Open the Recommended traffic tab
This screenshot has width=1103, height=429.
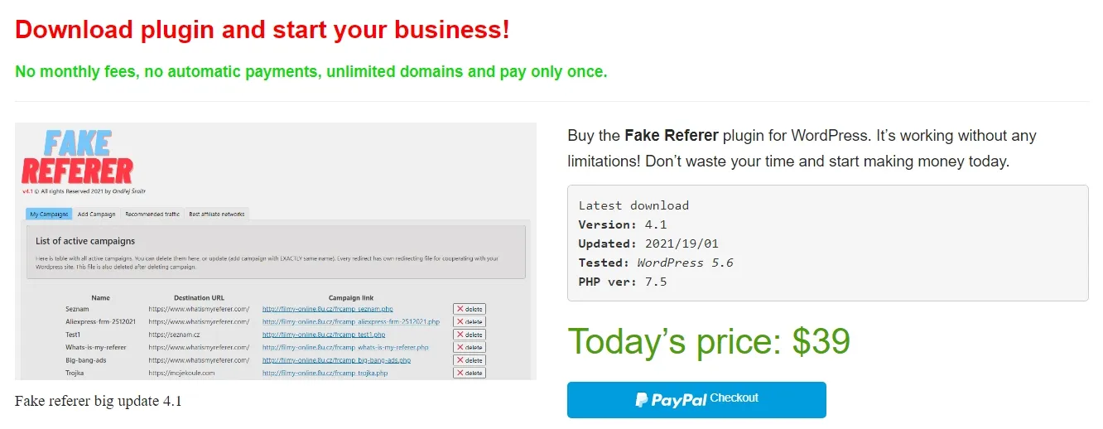(152, 214)
